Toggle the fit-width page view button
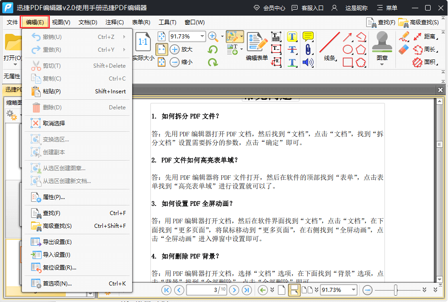The image size is (448, 302). click(x=161, y=49)
